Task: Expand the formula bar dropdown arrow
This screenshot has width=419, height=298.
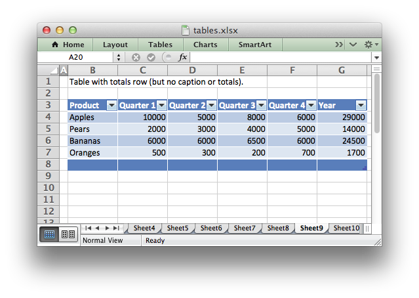Action: tap(376, 58)
